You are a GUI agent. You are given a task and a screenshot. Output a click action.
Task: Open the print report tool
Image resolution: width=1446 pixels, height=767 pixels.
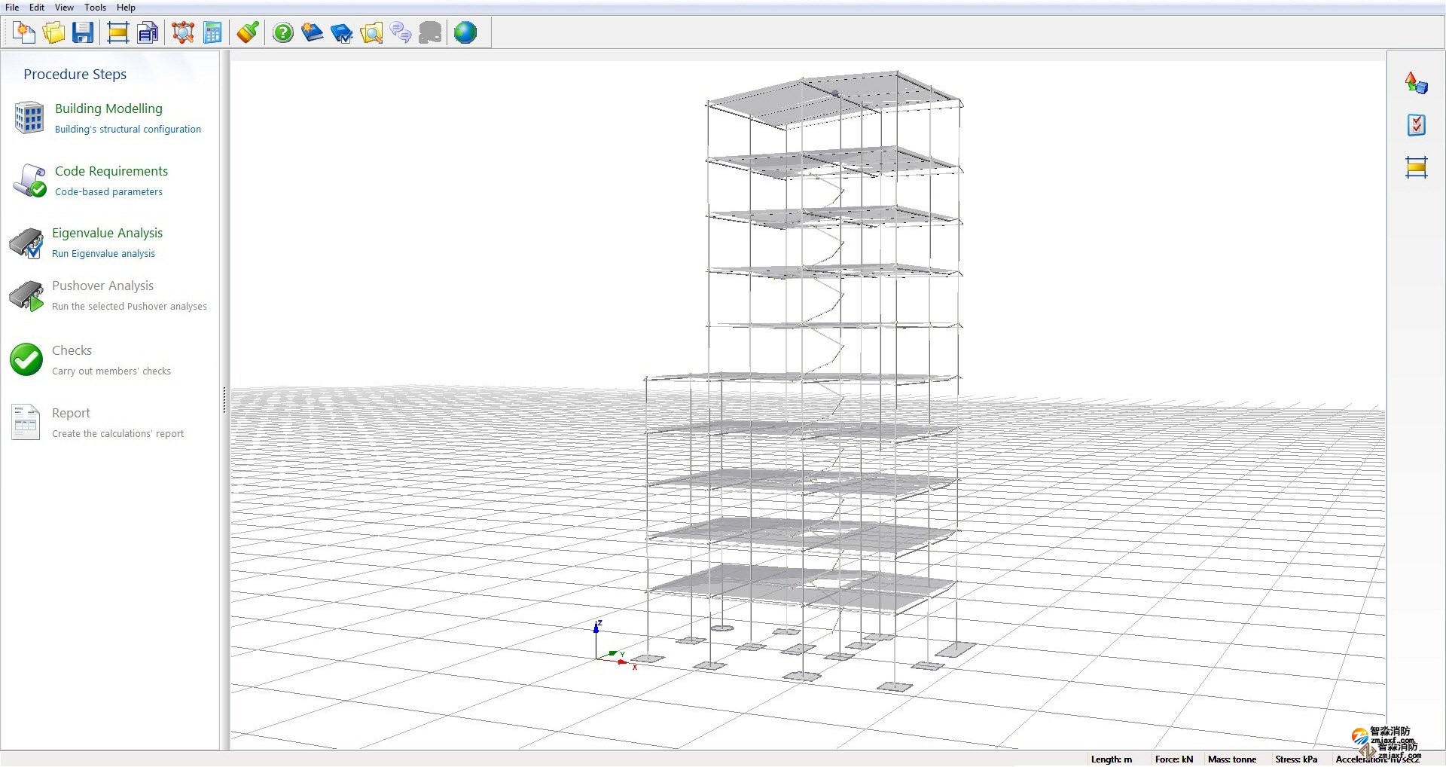[x=148, y=32]
